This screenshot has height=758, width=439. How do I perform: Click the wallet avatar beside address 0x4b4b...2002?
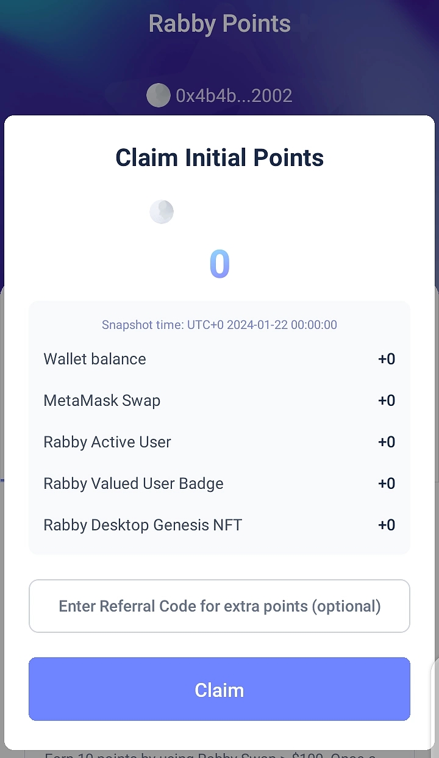[158, 95]
